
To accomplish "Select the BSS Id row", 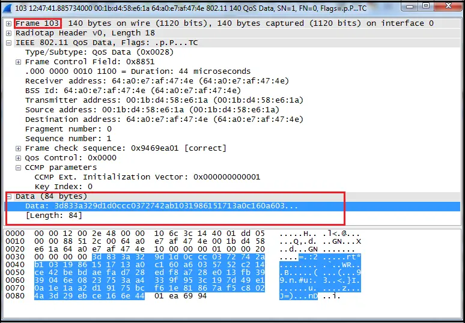I will coord(232,91).
